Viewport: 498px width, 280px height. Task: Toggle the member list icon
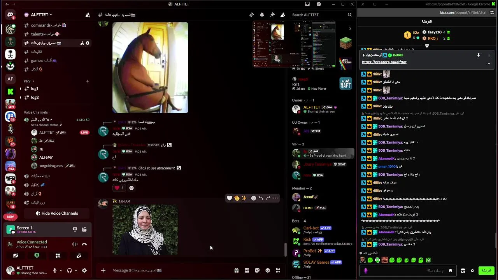click(283, 15)
